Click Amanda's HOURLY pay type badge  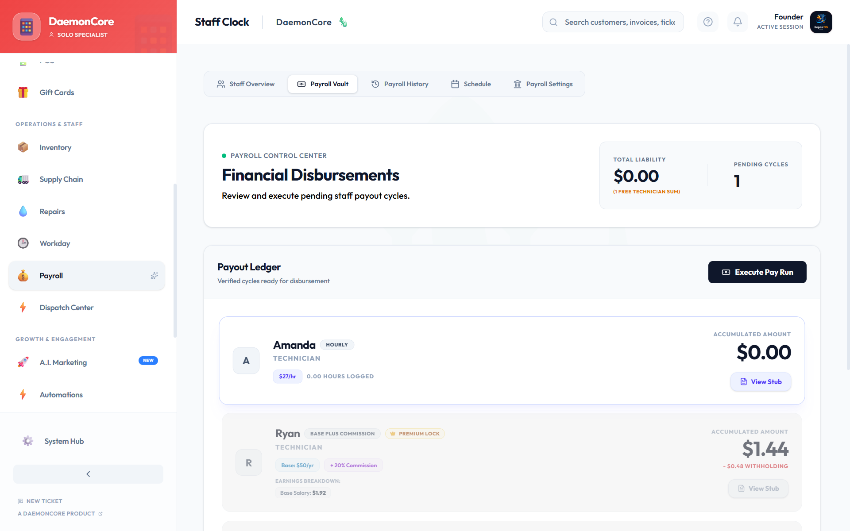337,345
